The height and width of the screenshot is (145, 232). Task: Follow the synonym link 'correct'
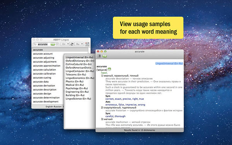tap(109, 99)
